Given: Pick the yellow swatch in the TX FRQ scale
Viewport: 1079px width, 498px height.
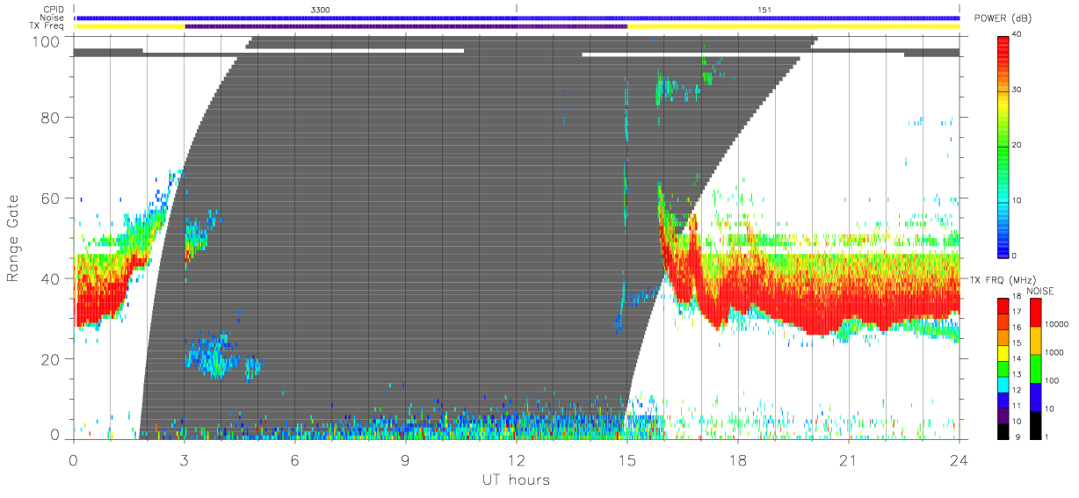Looking at the screenshot, I should [1003, 351].
